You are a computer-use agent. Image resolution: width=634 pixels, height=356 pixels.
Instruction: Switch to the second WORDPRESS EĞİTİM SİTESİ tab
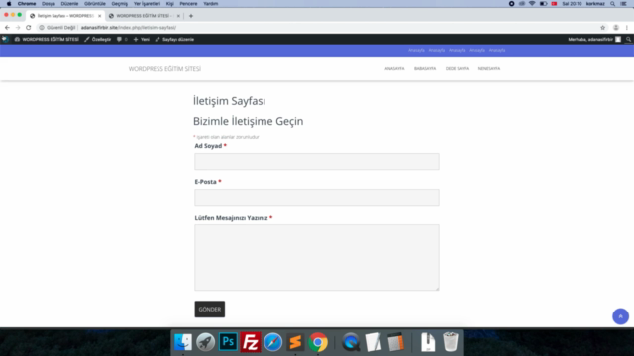point(145,16)
